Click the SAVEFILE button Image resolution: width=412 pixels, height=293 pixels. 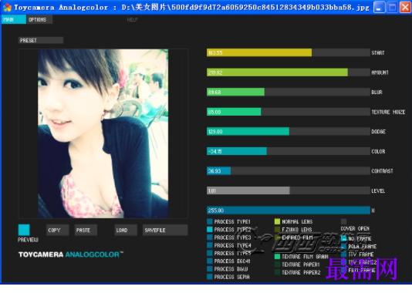pyautogui.click(x=165, y=230)
